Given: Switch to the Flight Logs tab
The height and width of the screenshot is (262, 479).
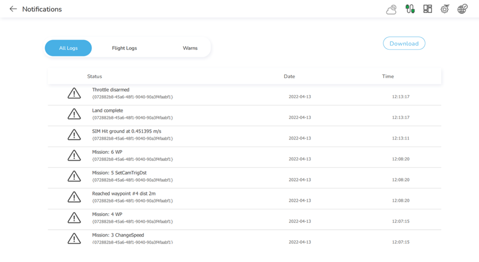Looking at the screenshot, I should point(124,48).
